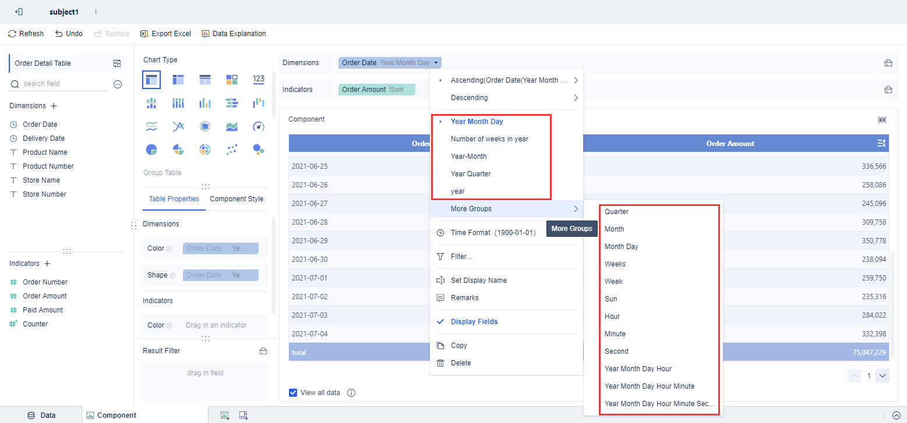This screenshot has width=907, height=423.
Task: Toggle the View all data checkbox
Action: click(x=292, y=392)
